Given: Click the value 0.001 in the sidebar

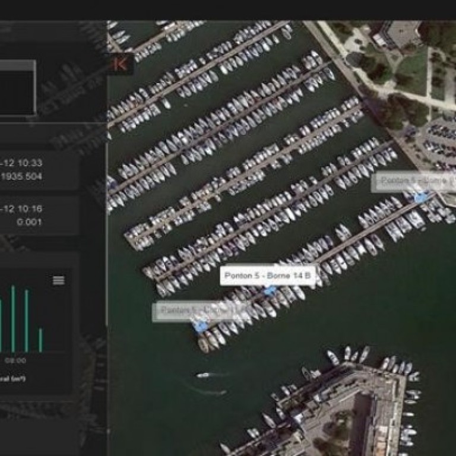Looking at the screenshot, I should pos(30,222).
